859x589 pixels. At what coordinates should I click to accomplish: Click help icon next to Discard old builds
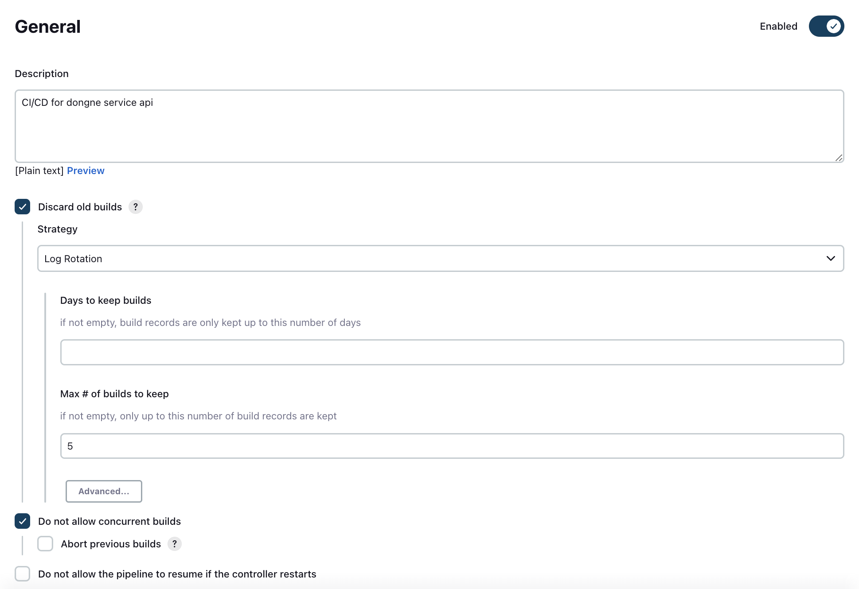click(136, 207)
